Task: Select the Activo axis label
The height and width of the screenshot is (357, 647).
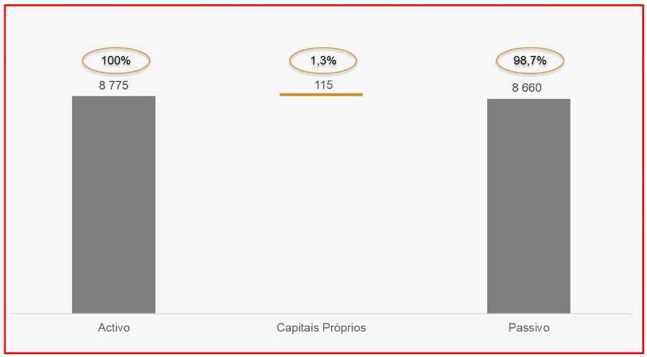Action: coord(114,328)
